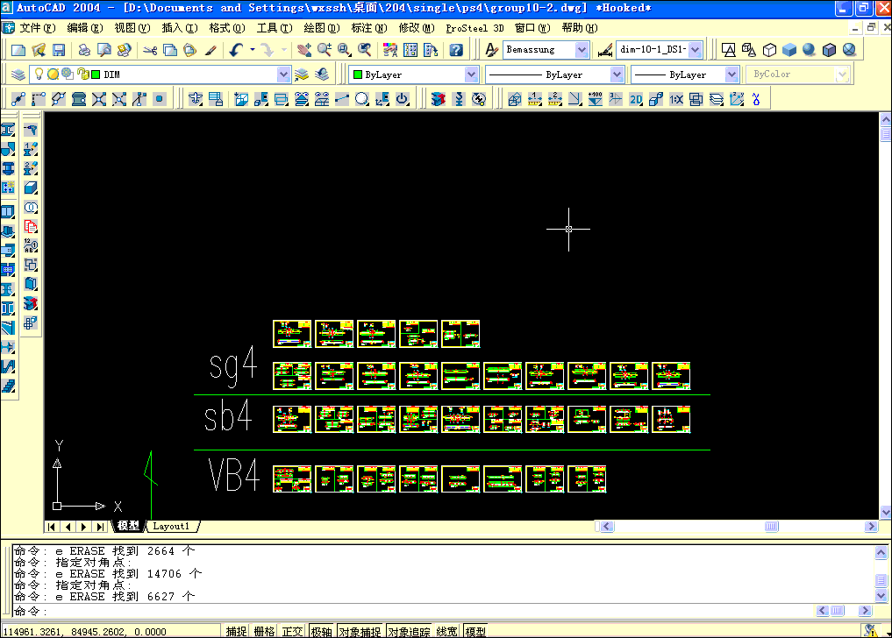Toggle 线宽 lineweight display in status bar
892x638 pixels.
[447, 632]
